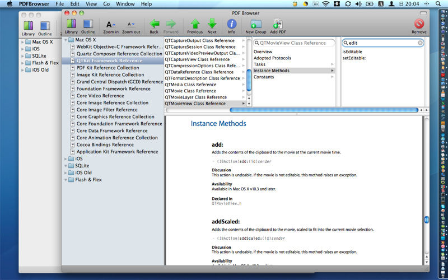Collapse the Mac OS X folder in outline
The image size is (448, 280).
pyautogui.click(x=66, y=40)
